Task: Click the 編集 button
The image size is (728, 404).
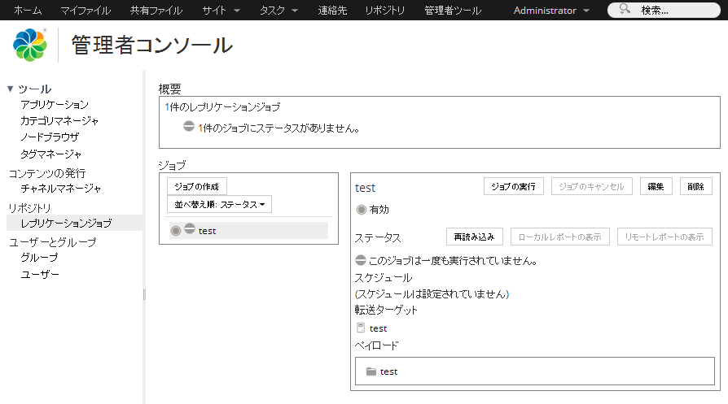Action: coord(656,186)
